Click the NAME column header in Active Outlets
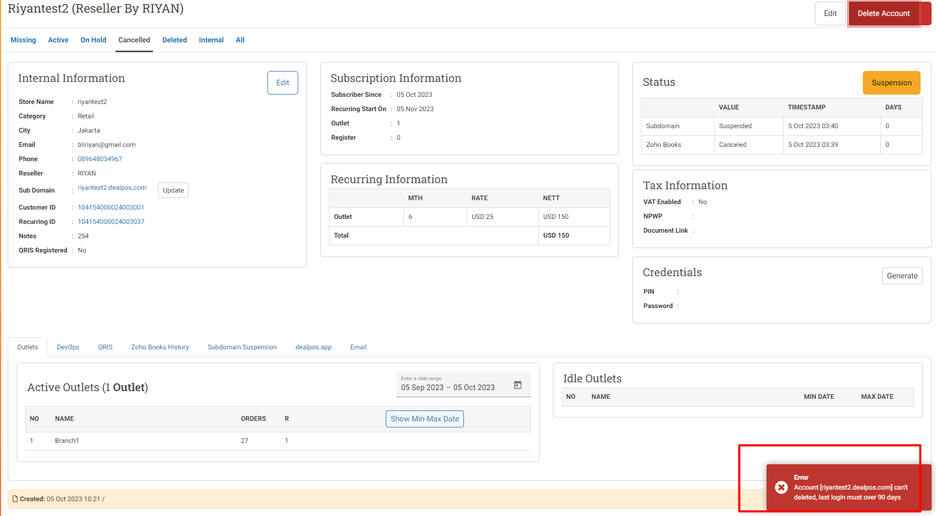Image resolution: width=936 pixels, height=516 pixels. click(x=64, y=419)
